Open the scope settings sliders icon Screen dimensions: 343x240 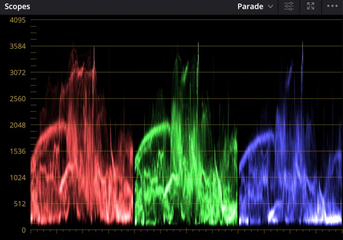[289, 6]
